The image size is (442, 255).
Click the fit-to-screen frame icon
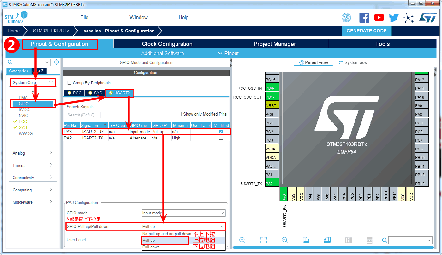(x=264, y=240)
